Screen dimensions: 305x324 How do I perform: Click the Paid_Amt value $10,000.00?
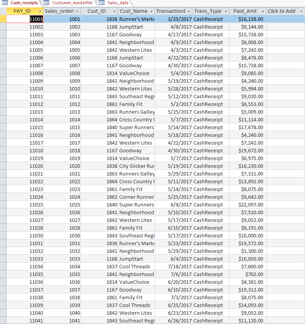[248, 235]
